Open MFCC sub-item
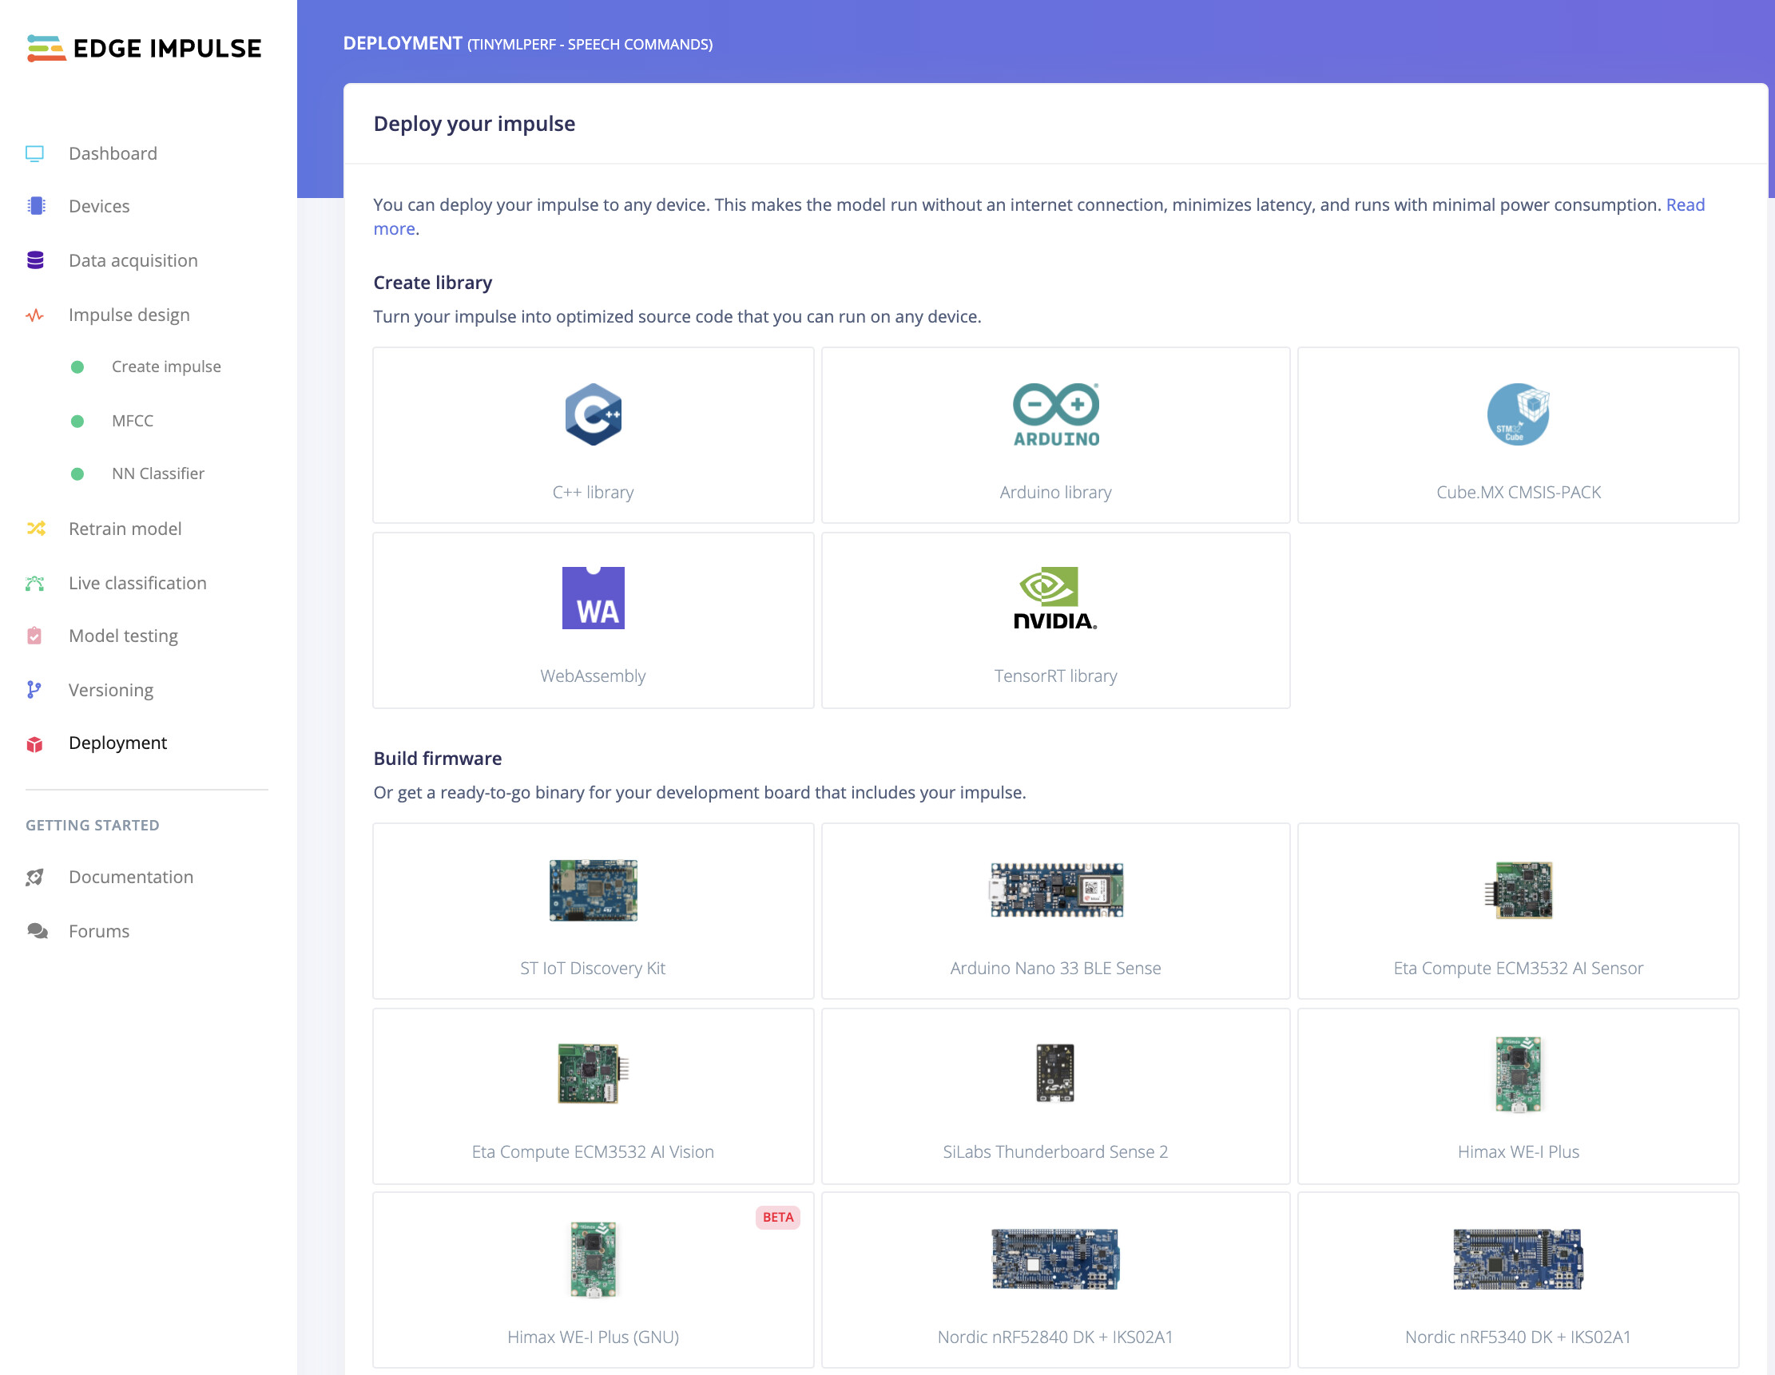The width and height of the screenshot is (1775, 1375). pos(133,422)
